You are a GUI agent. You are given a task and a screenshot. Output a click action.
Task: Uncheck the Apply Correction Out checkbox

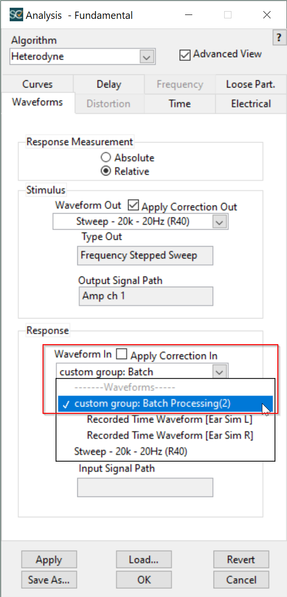[x=133, y=205]
